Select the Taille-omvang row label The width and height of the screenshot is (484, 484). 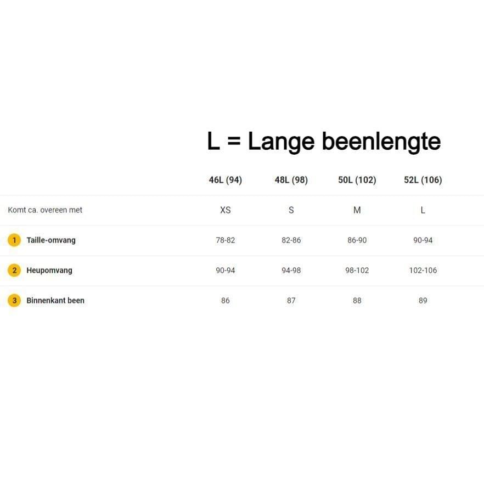[x=51, y=240]
